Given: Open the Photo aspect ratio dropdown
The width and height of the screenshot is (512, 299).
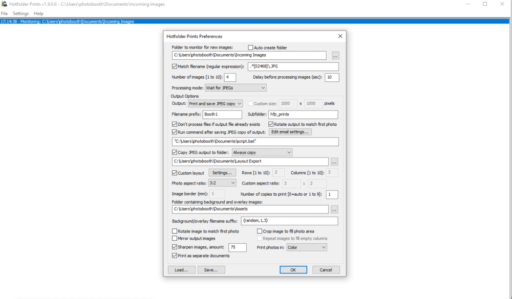Looking at the screenshot, I should 222,183.
